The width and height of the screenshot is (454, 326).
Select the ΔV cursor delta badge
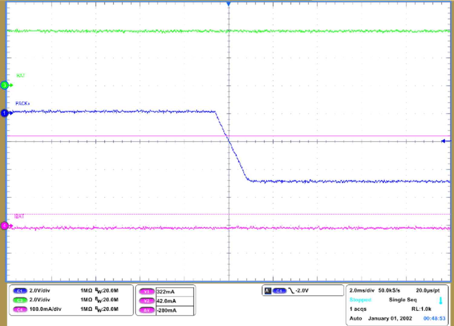[146, 310]
